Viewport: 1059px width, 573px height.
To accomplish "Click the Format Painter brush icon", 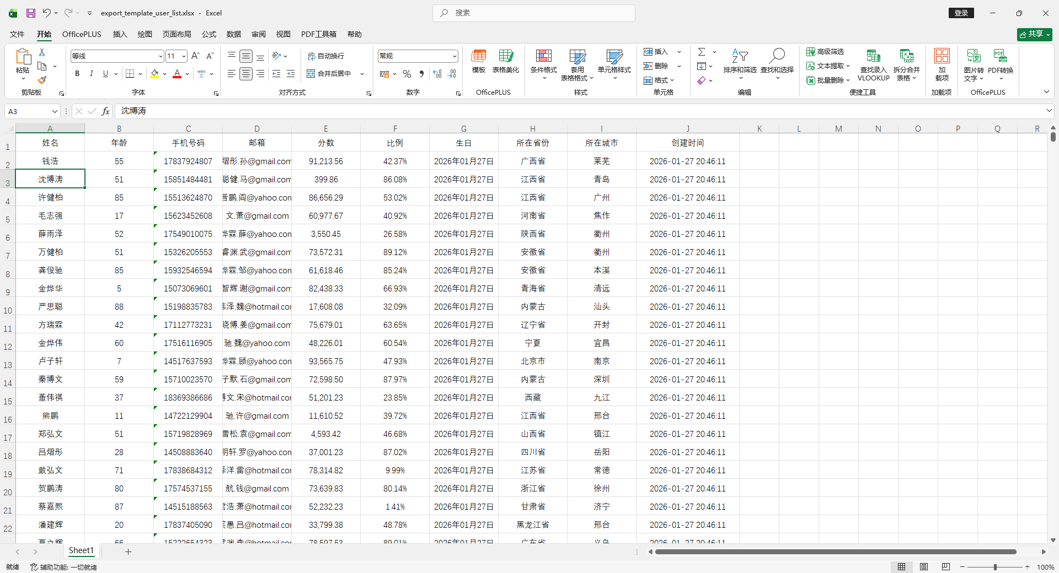I will [42, 80].
